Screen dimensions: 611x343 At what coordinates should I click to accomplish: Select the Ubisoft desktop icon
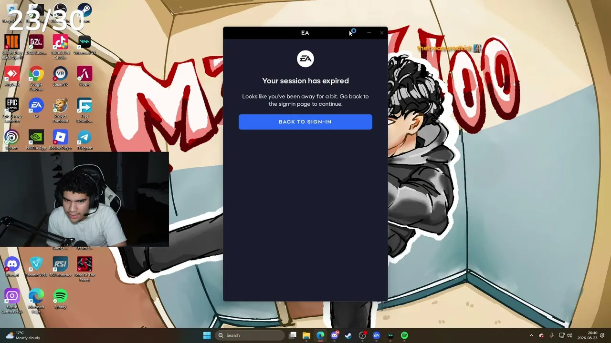(x=12, y=140)
